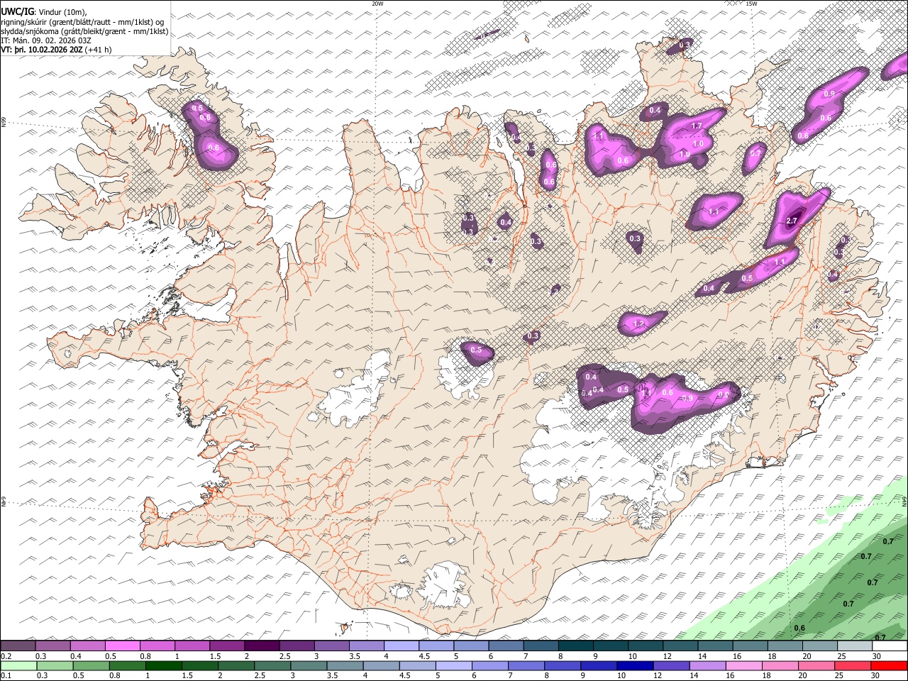Viewport: 908px width, 681px height.
Task: Pick the red swatch ending the lower legend
Action: [x=890, y=666]
